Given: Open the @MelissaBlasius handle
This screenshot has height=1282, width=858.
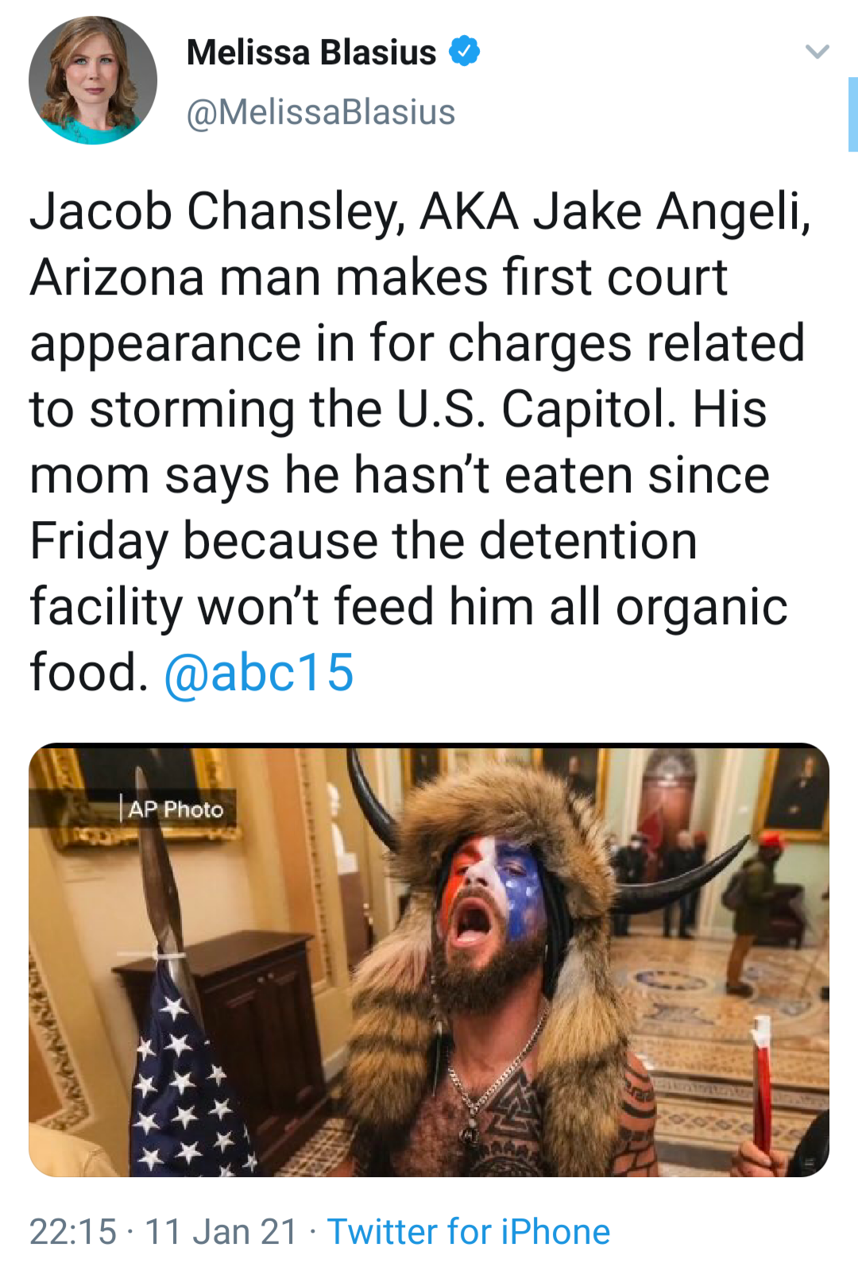Looking at the screenshot, I should (x=321, y=112).
